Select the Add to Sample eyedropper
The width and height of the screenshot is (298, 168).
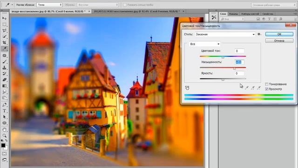[253, 88]
